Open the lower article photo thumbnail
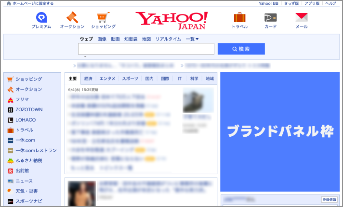This screenshot has height=207, width=343. [x=81, y=194]
